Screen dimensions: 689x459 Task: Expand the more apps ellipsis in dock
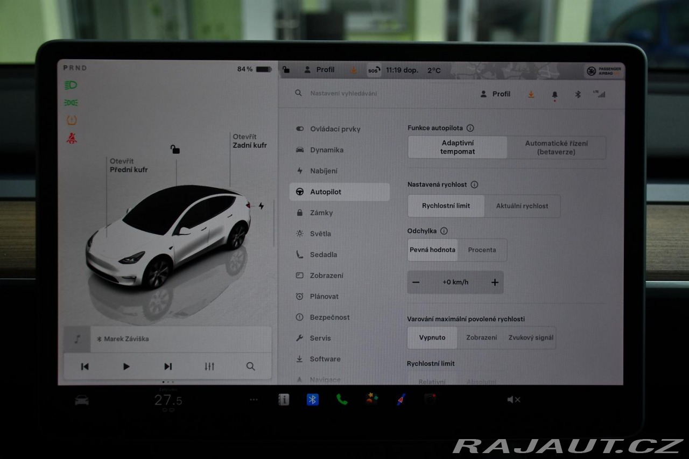tap(254, 399)
